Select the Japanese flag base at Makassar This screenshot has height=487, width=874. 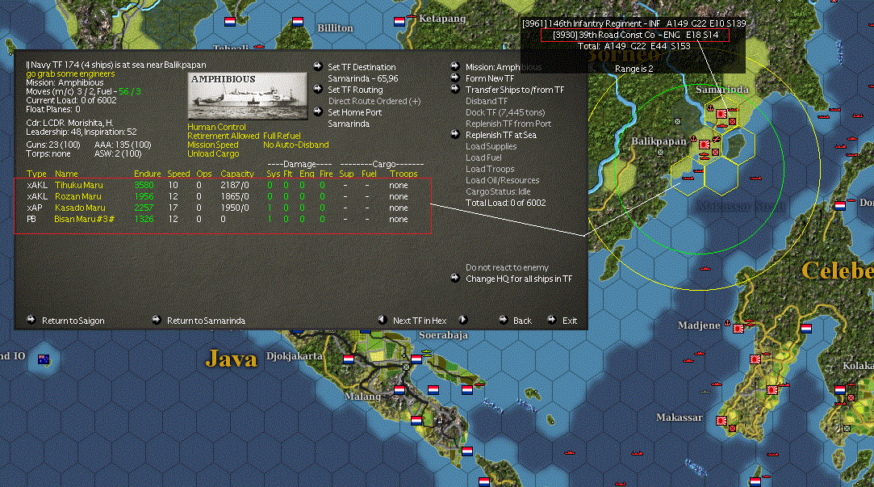tap(721, 420)
